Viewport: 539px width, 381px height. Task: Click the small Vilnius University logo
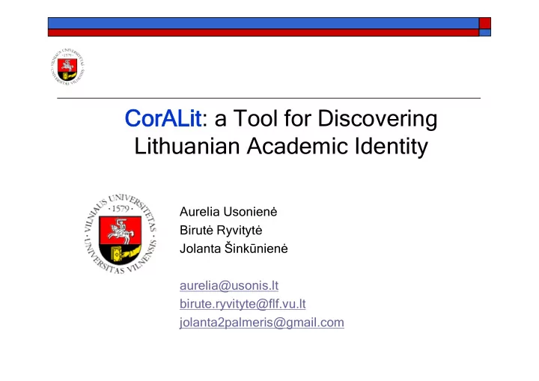click(67, 67)
